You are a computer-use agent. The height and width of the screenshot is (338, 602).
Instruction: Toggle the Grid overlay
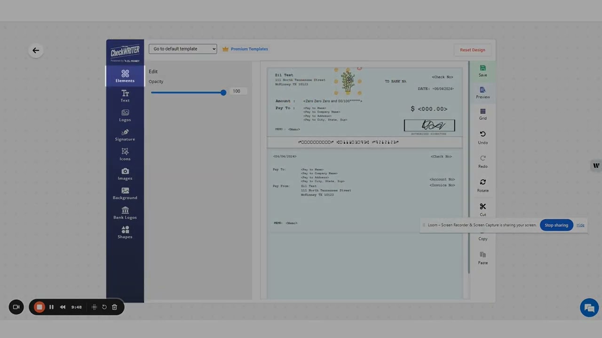tap(483, 114)
